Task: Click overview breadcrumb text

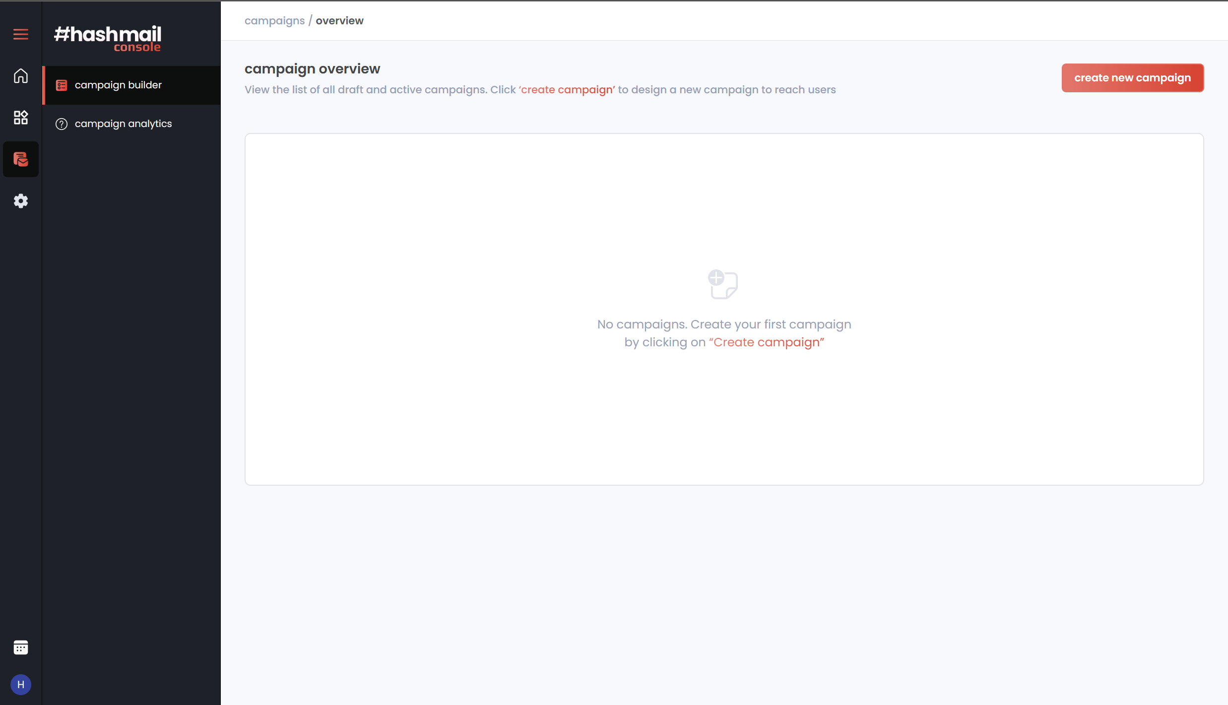Action: 339,21
